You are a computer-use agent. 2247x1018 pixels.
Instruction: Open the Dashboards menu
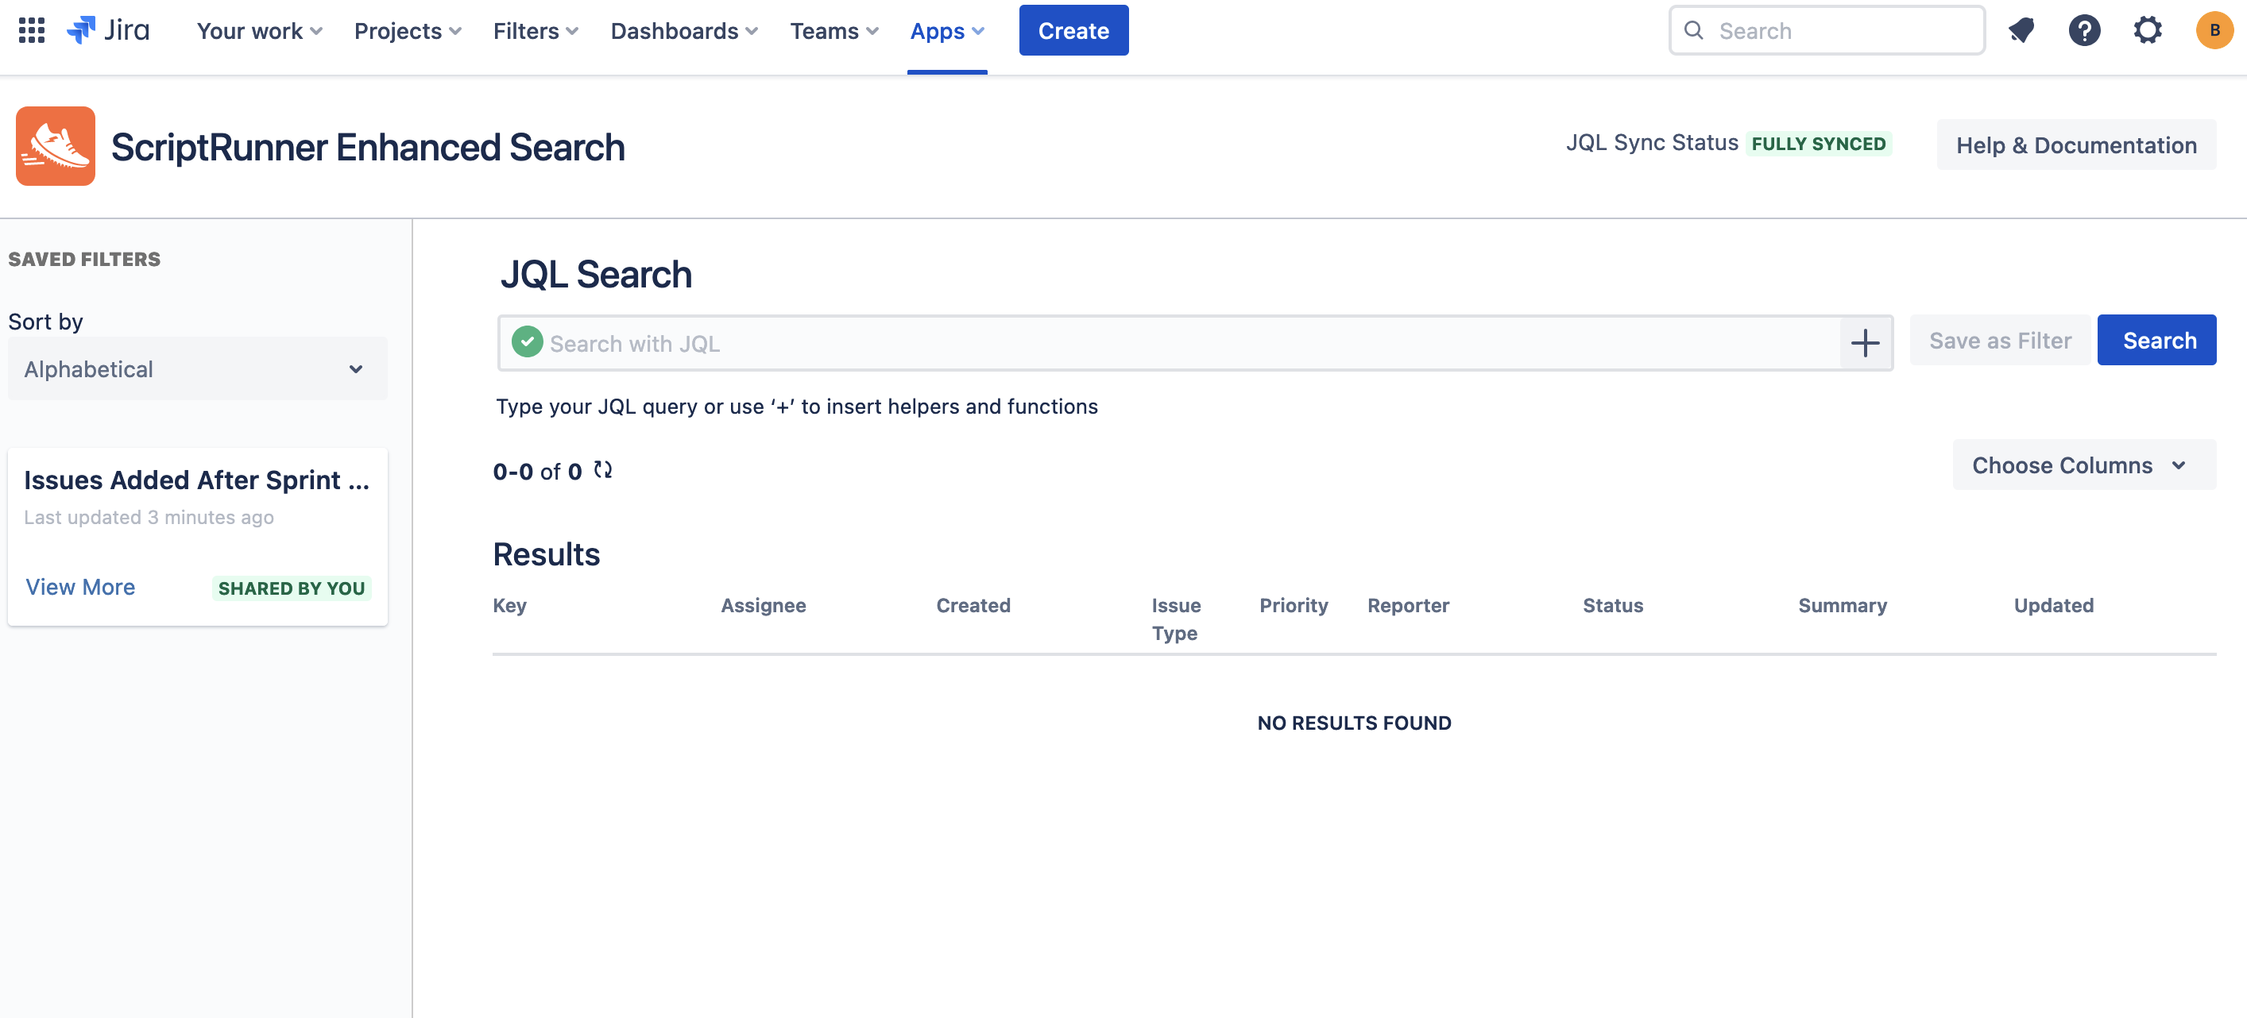pyautogui.click(x=684, y=30)
